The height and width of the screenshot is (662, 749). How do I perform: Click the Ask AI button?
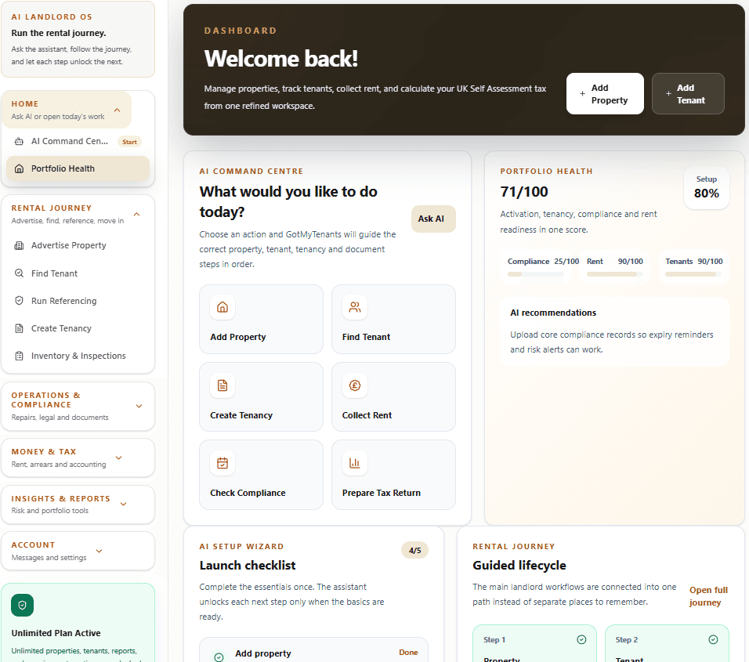[x=433, y=219]
